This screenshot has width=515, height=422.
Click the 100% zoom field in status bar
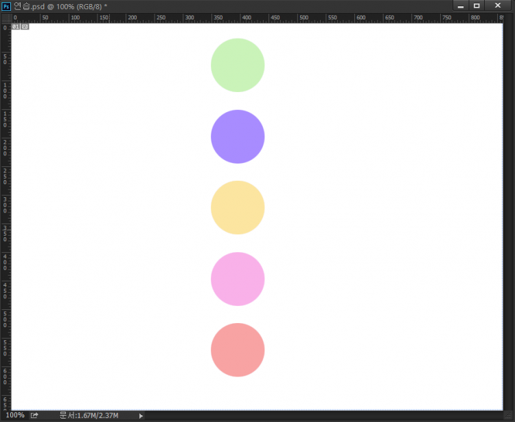pos(15,415)
